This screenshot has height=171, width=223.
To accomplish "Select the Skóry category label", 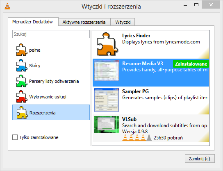I will 35,66.
